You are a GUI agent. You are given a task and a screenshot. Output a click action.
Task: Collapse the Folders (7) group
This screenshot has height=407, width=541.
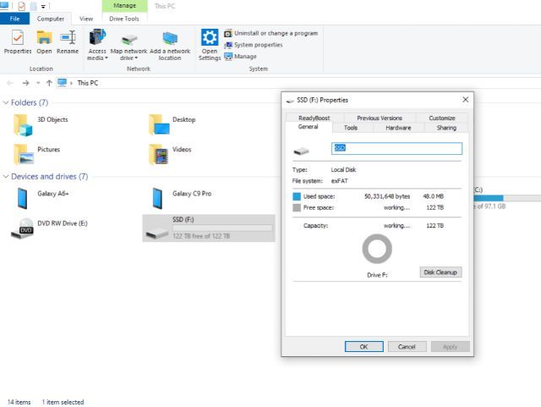6,102
